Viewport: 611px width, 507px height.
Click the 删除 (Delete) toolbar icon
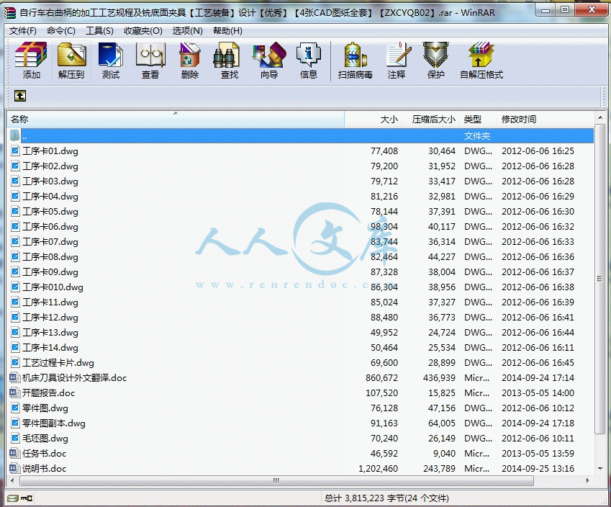190,55
